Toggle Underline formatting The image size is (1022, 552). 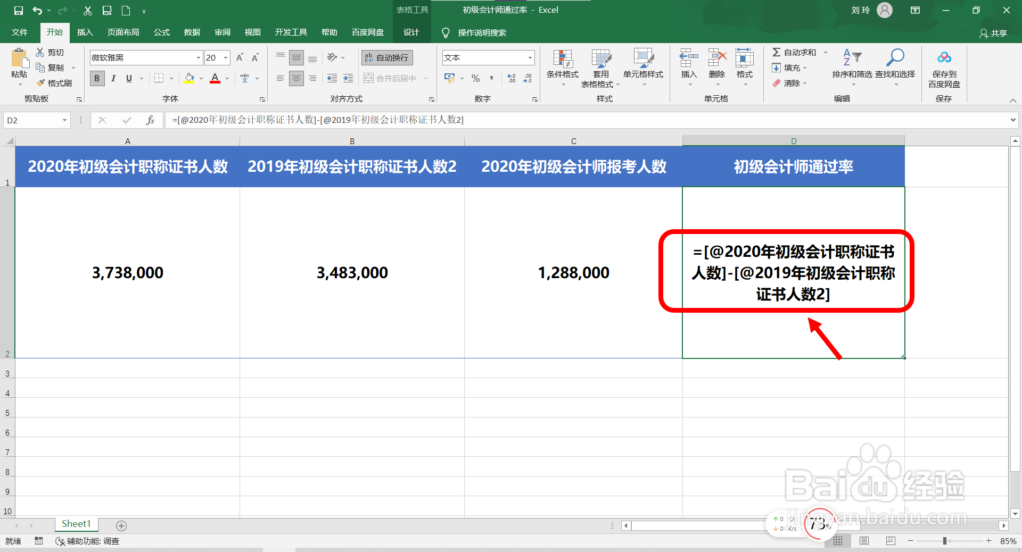point(129,78)
